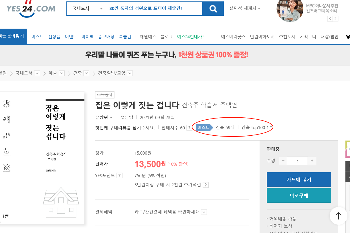Click the search text input field
This screenshot has width=350, height=233.
pyautogui.click(x=155, y=9)
